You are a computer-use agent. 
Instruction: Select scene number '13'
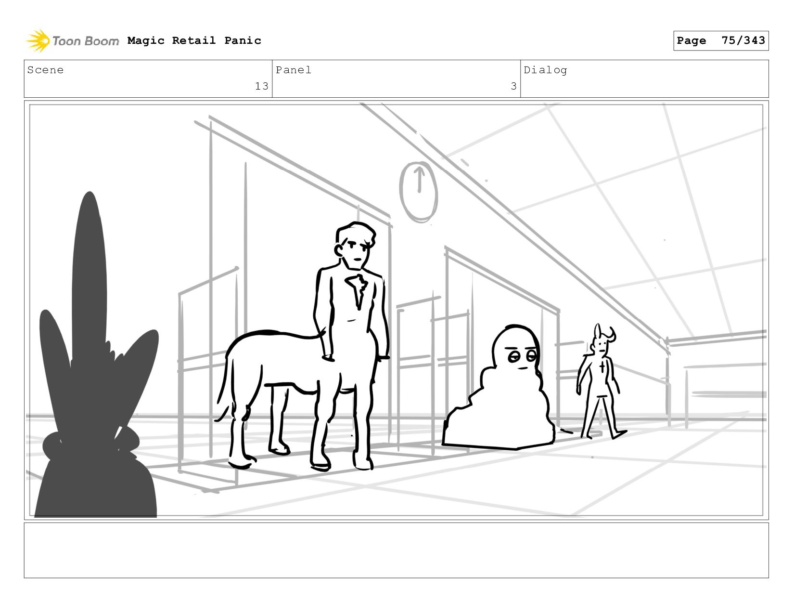pyautogui.click(x=262, y=86)
